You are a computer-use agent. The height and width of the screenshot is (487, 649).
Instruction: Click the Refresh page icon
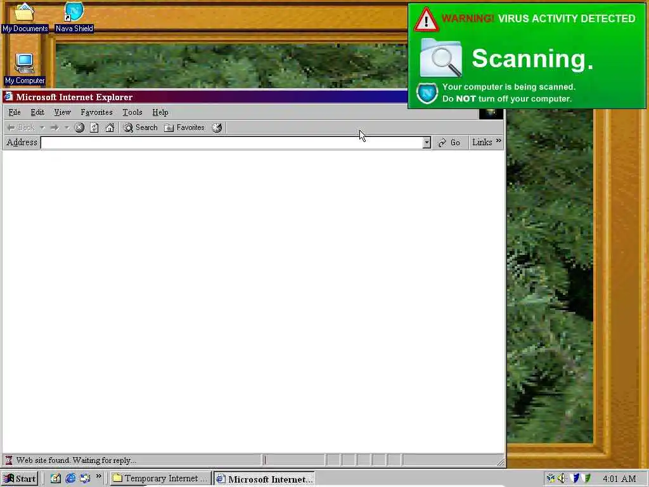(x=94, y=127)
